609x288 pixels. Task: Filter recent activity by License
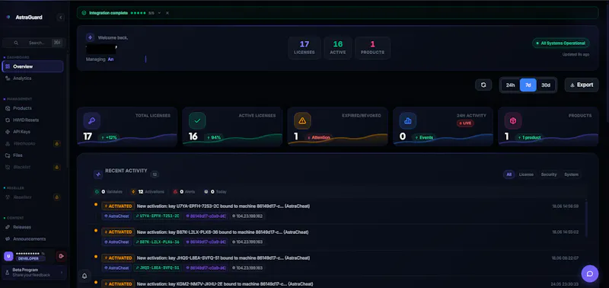click(x=526, y=174)
